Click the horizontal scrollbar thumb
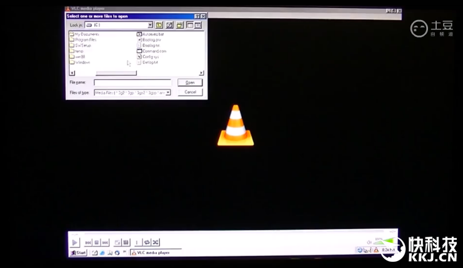463x268 pixels. click(116, 73)
